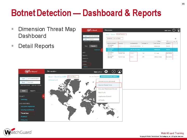This screenshot has height=140, width=187.
Task: Select highlighted blue row in Botnet table
Action: [142, 50]
